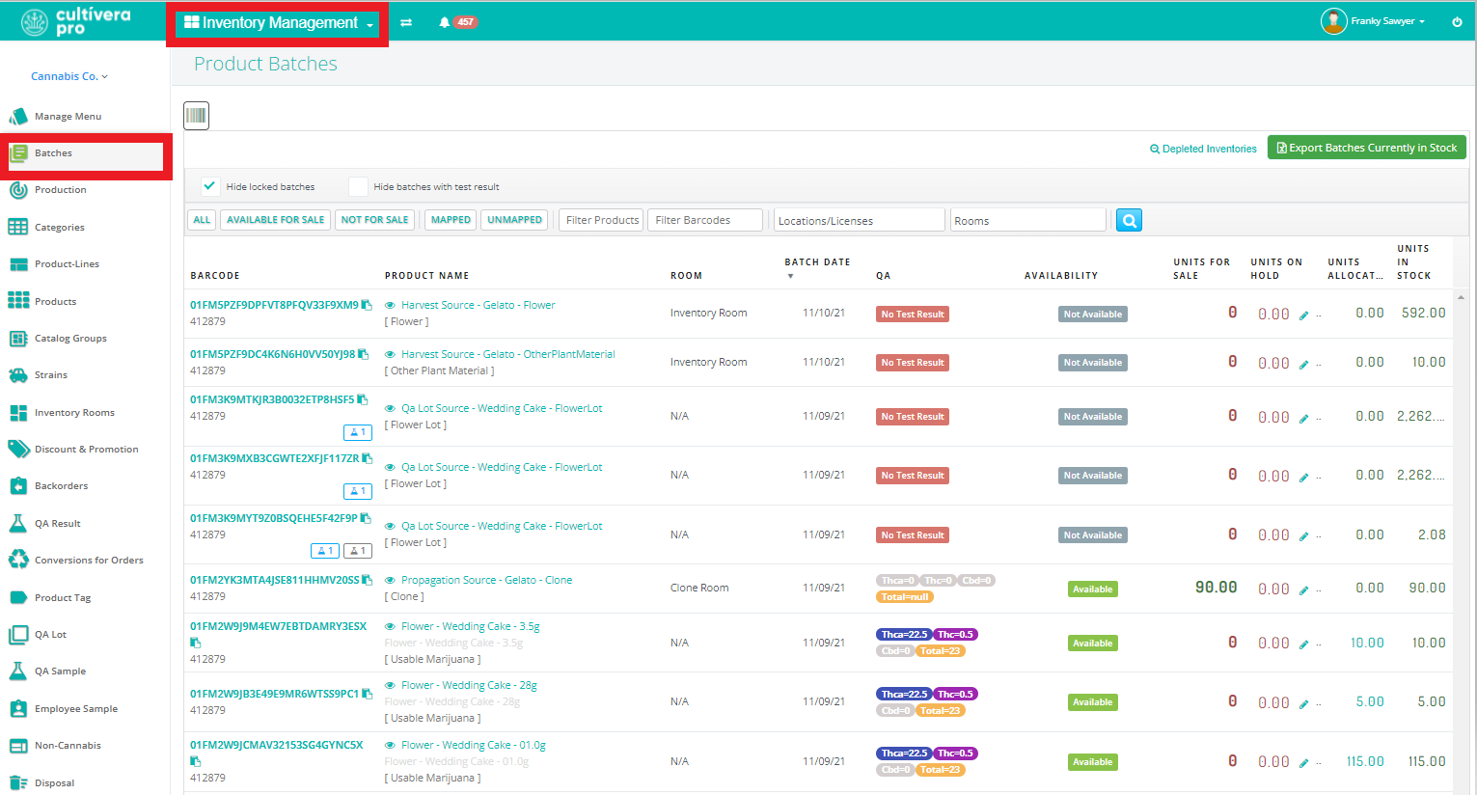Click the Product-Lines sidebar icon

click(x=17, y=264)
